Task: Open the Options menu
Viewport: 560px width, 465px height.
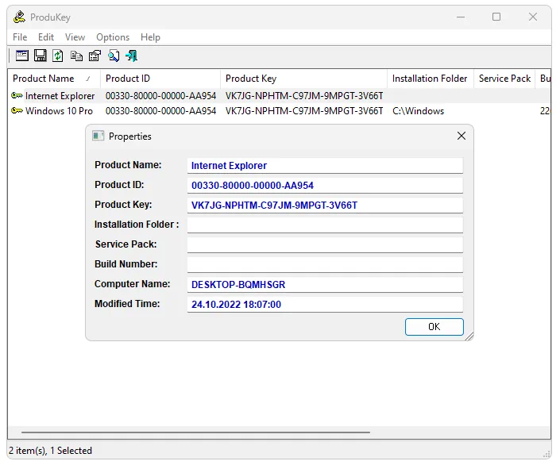Action: coord(113,37)
